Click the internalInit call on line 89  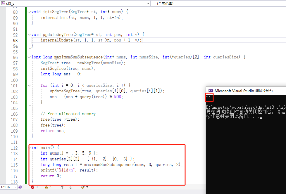click(54, 18)
